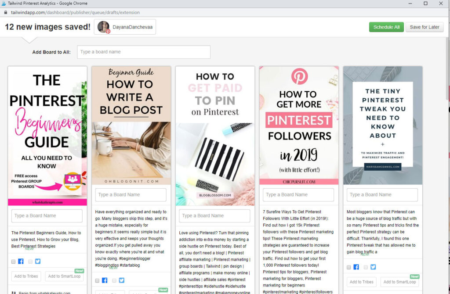Open The Pinterest Beginners Guide pin image
The image size is (450, 294).
pyautogui.click(x=47, y=136)
